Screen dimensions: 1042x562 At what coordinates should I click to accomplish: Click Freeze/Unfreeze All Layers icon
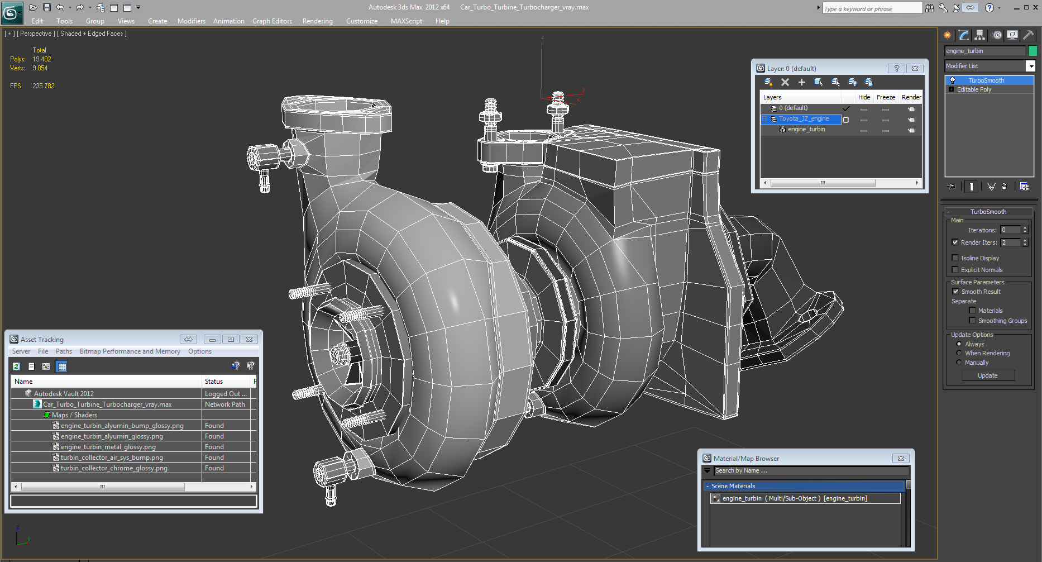(x=869, y=82)
